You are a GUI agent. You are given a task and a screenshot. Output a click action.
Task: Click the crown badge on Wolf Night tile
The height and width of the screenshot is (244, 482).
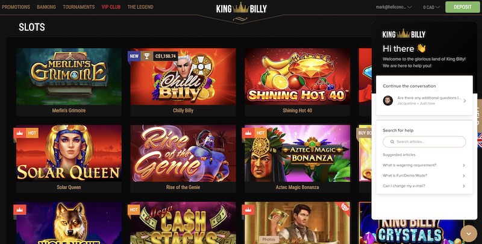pos(20,210)
